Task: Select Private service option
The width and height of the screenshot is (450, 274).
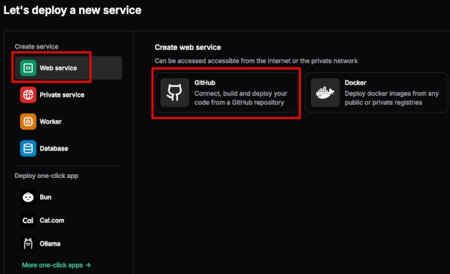Action: point(69,95)
